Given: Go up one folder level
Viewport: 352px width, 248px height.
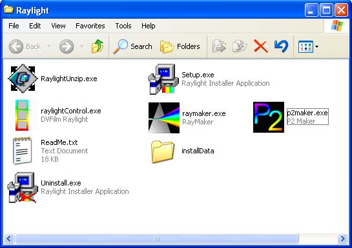Looking at the screenshot, I should (98, 46).
